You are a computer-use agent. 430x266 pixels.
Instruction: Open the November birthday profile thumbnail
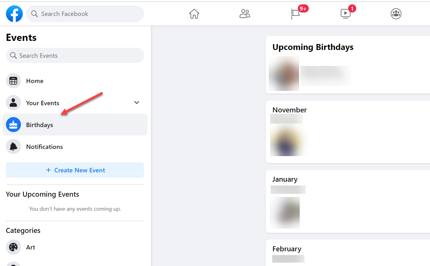coord(289,140)
